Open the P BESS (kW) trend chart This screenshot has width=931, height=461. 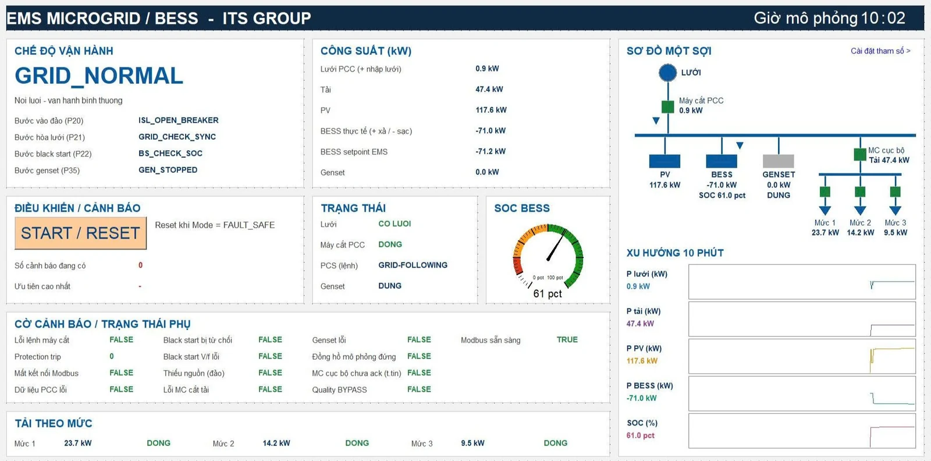click(x=802, y=393)
